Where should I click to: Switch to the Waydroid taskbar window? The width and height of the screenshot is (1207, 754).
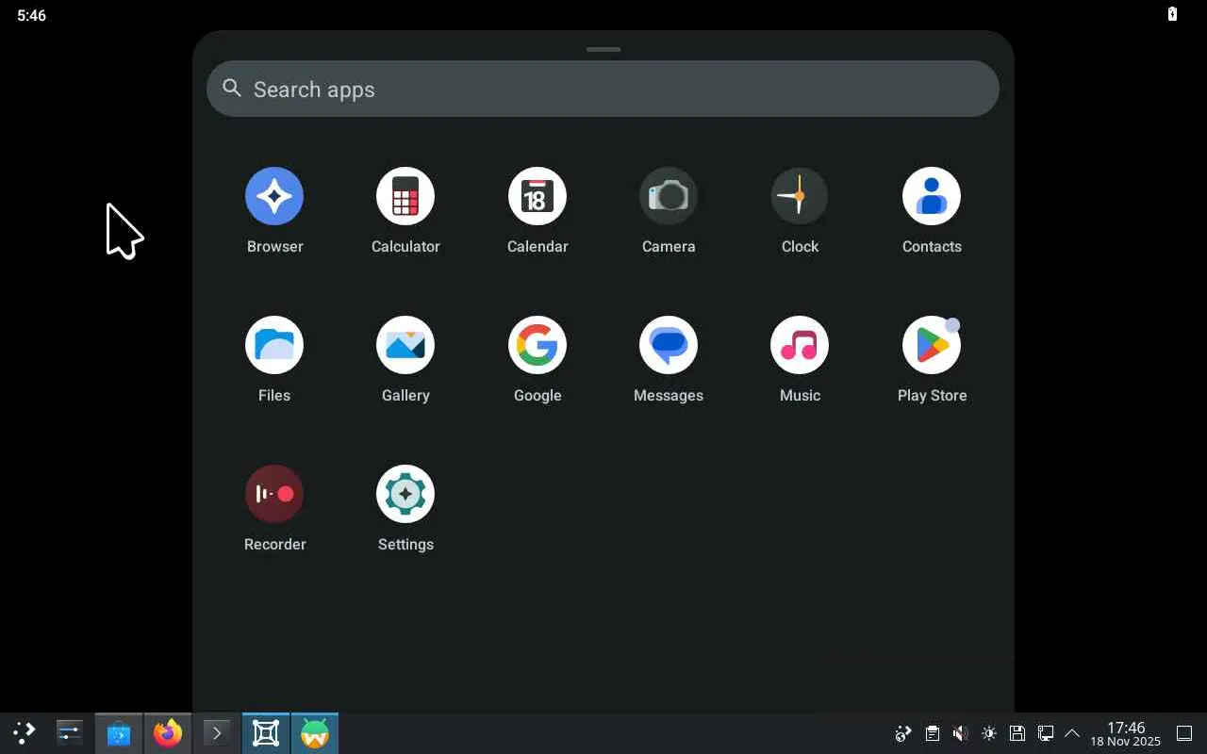pyautogui.click(x=315, y=733)
